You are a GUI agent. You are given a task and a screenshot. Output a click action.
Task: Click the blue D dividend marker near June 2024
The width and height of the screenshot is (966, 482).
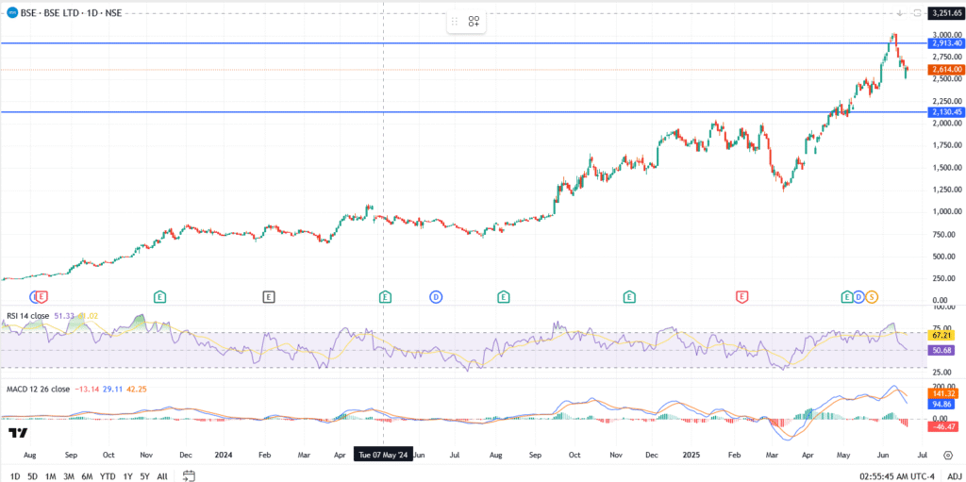click(x=436, y=297)
